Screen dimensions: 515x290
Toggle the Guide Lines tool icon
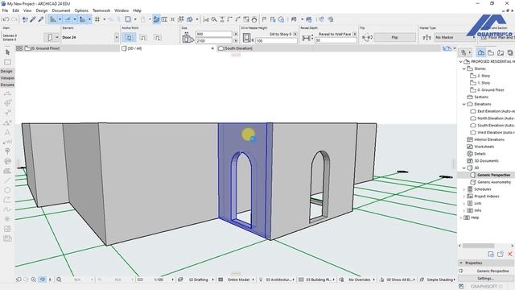click(x=53, y=19)
